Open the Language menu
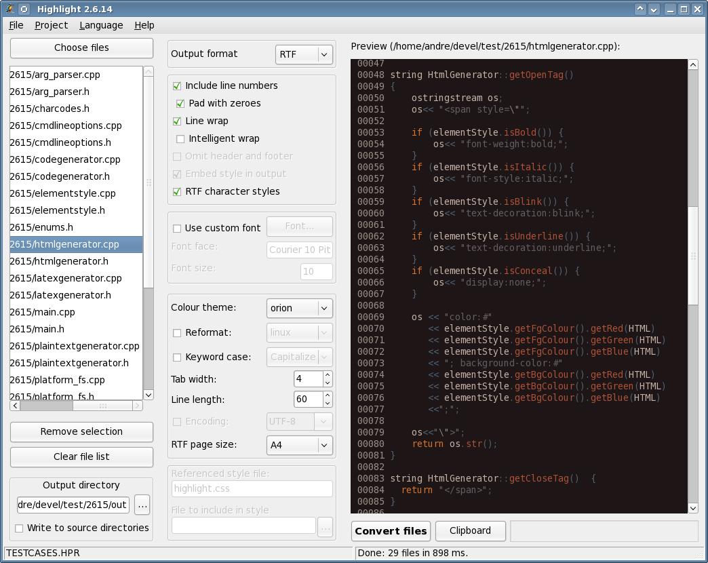Viewport: 708px width, 563px height. 101,25
